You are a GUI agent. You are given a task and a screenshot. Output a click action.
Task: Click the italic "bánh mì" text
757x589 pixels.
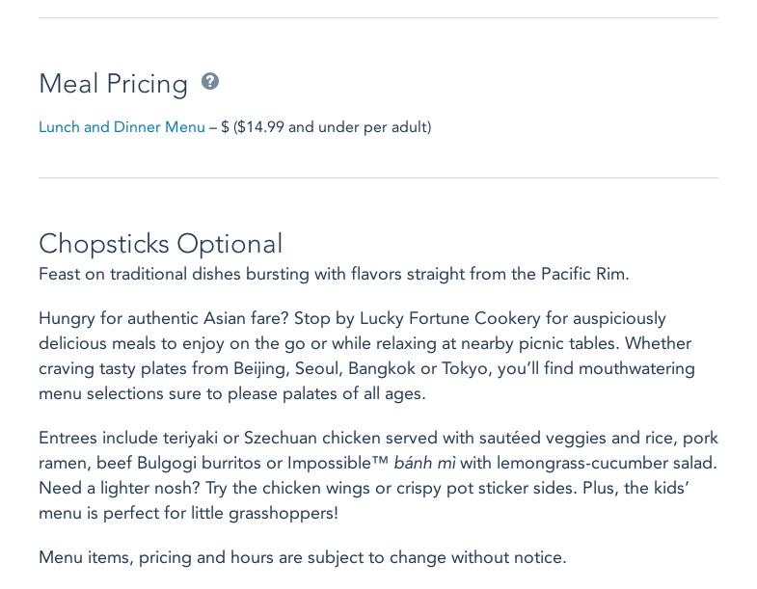point(424,463)
